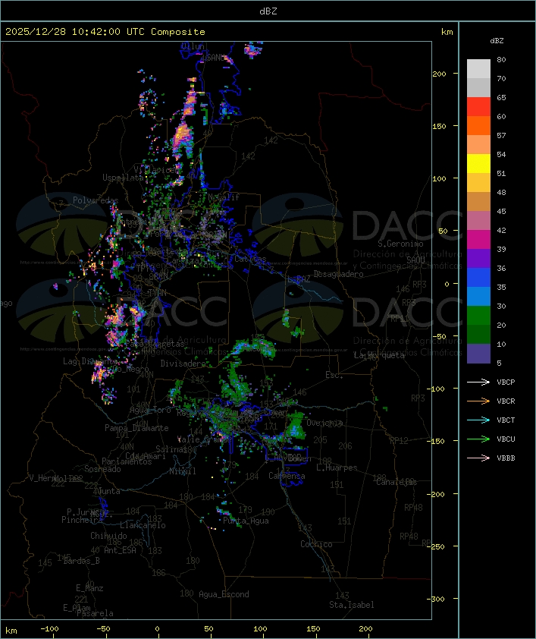Screen dimensions: 536x639
Task: Click the Carmensa map label
Action: [287, 476]
